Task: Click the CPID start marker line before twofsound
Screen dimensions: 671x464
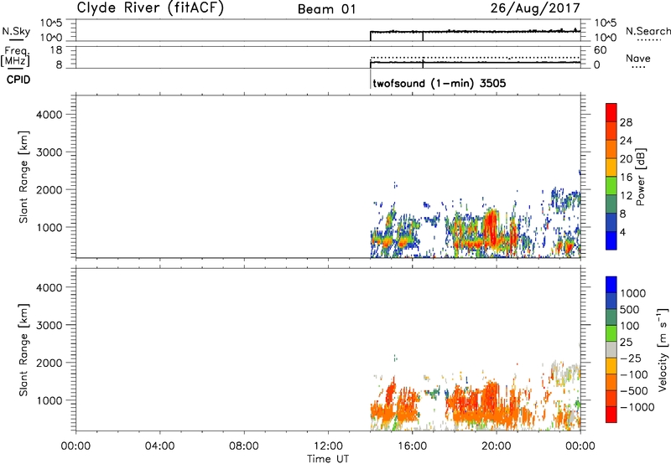Action: coord(370,79)
